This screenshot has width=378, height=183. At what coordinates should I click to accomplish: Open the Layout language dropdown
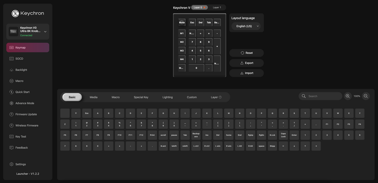pos(246,26)
